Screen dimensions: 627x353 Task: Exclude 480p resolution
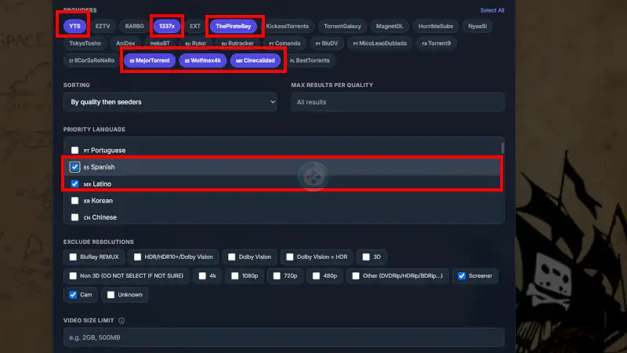pyautogui.click(x=316, y=276)
